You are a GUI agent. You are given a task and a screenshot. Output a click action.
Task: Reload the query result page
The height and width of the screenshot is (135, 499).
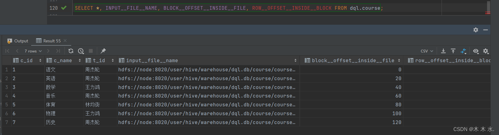pos(71,51)
